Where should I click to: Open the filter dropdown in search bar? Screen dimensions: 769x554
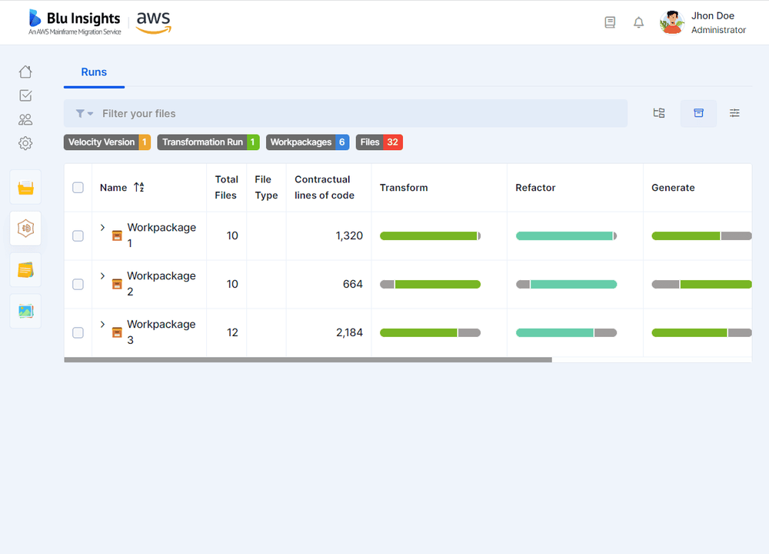tap(83, 113)
